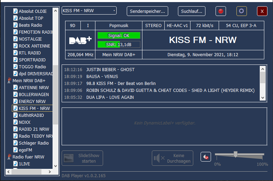Screen dimensions: 273x181
Task: Click the station icon beside ROCK ANTENNE
Action: [15, 46]
